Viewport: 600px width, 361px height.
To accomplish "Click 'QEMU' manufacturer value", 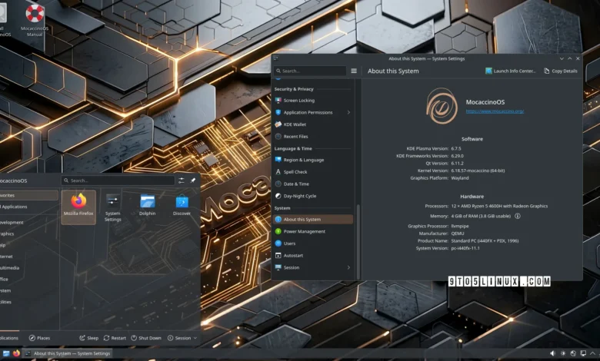I will point(458,233).
